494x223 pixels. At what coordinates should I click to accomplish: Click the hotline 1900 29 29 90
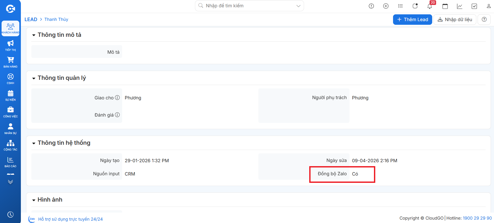477,218
